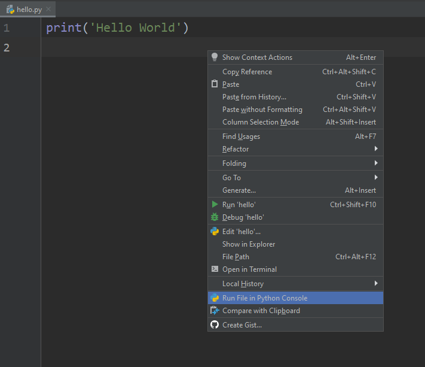Expand the Refactor submenu arrow
425x367 pixels.
pyautogui.click(x=376, y=149)
